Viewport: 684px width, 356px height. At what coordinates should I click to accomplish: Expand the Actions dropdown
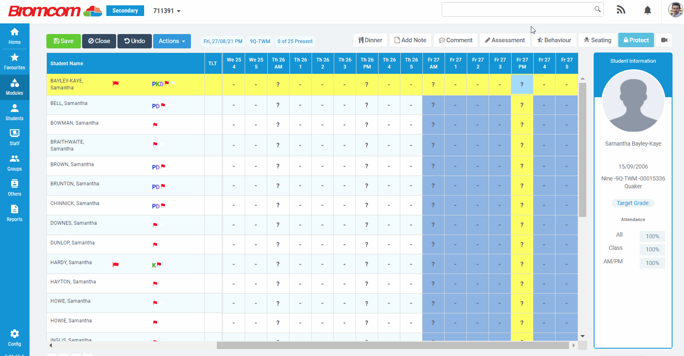172,41
